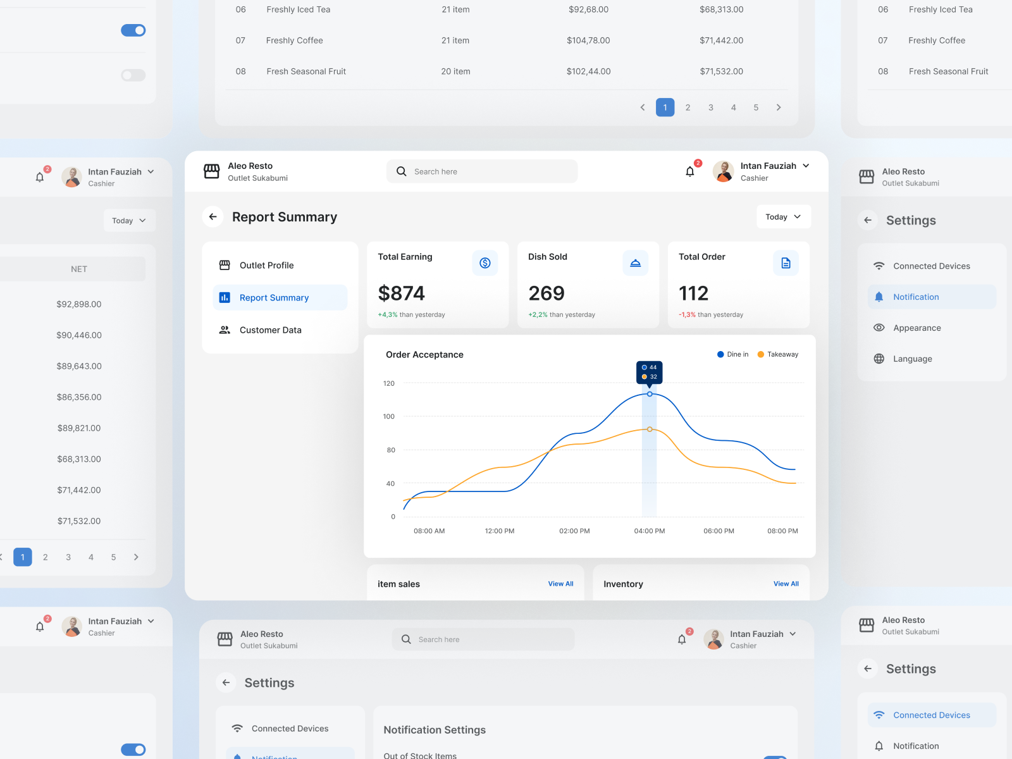The width and height of the screenshot is (1012, 759).
Task: Click the Appearance eye icon in Settings
Action: 879,328
